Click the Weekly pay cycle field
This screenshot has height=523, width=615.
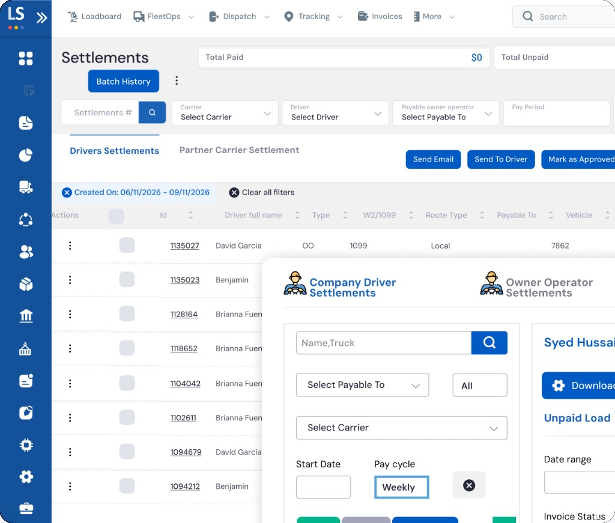[401, 487]
